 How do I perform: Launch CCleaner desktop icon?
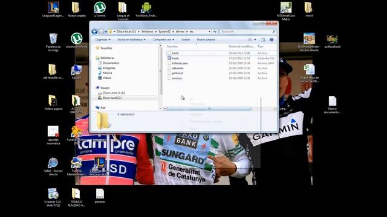tap(53, 197)
